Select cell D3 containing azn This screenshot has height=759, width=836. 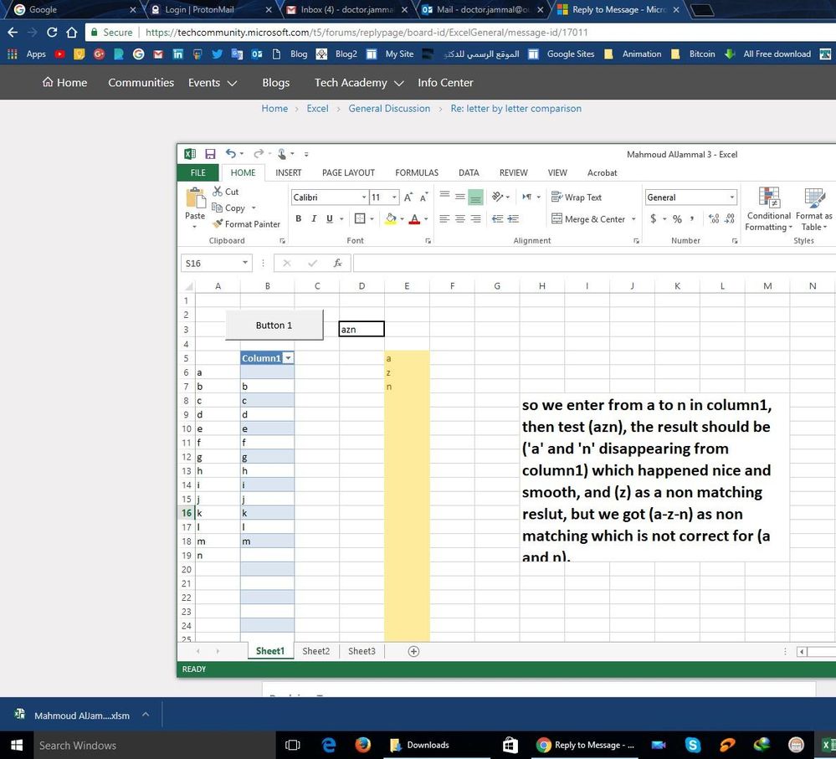pyautogui.click(x=362, y=330)
